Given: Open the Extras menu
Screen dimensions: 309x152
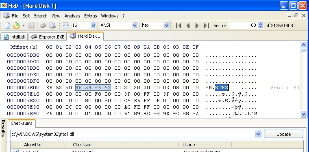Looking at the screenshot, I should [90, 16].
